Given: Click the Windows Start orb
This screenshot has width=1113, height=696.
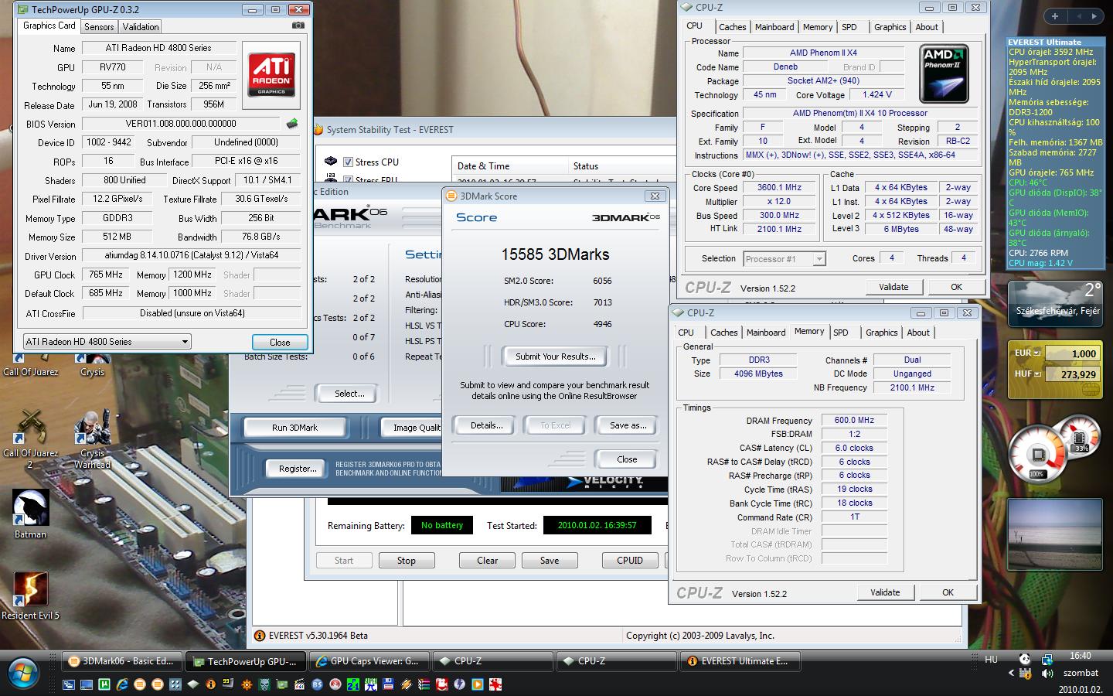Looking at the screenshot, I should pyautogui.click(x=22, y=673).
